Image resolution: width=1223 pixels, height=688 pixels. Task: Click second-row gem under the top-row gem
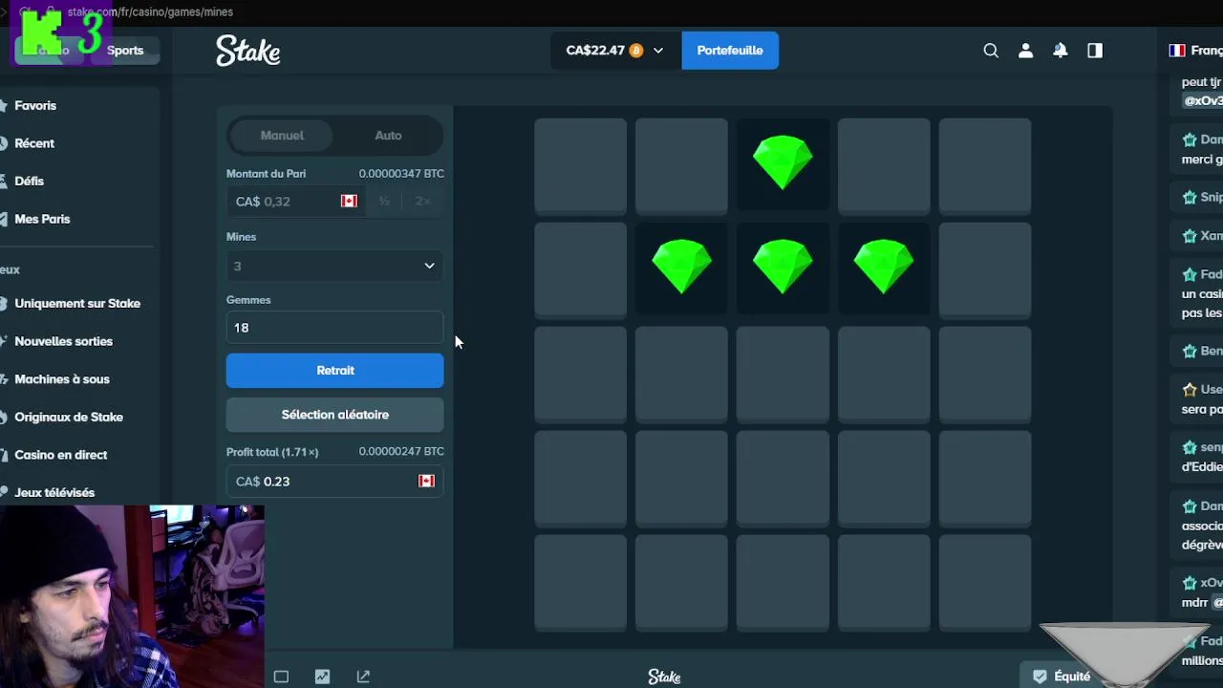tap(783, 267)
